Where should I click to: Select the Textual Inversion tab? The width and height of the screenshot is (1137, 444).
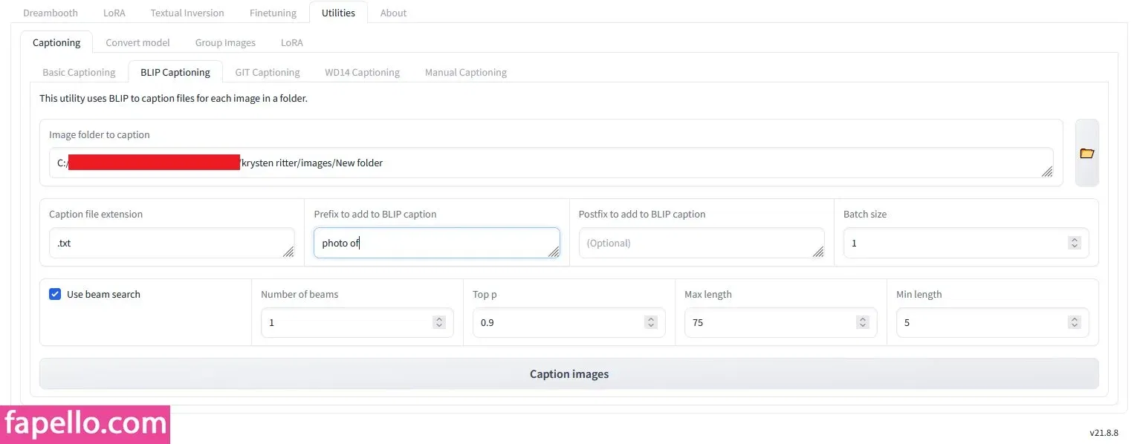click(x=187, y=13)
